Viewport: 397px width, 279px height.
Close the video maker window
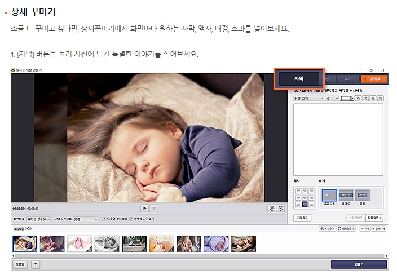pos(383,70)
